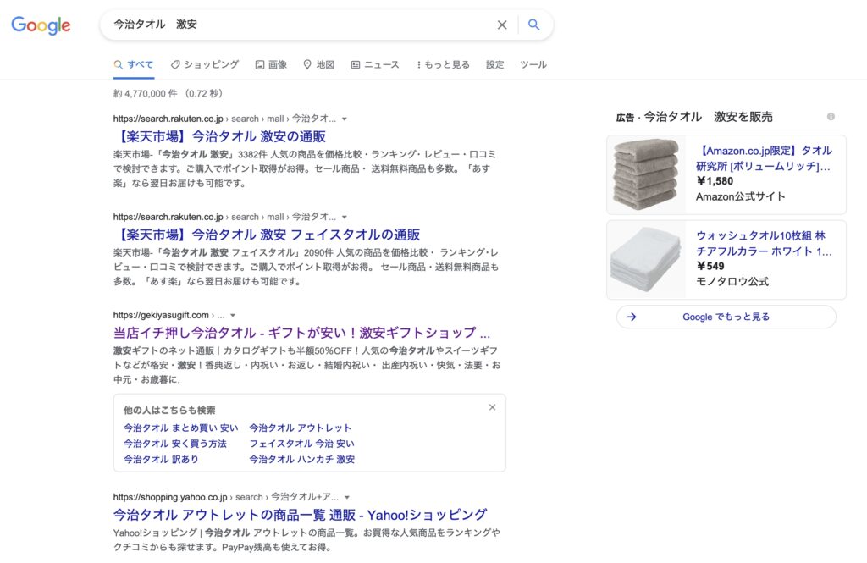
Task: Open the ツール options
Action: point(533,64)
